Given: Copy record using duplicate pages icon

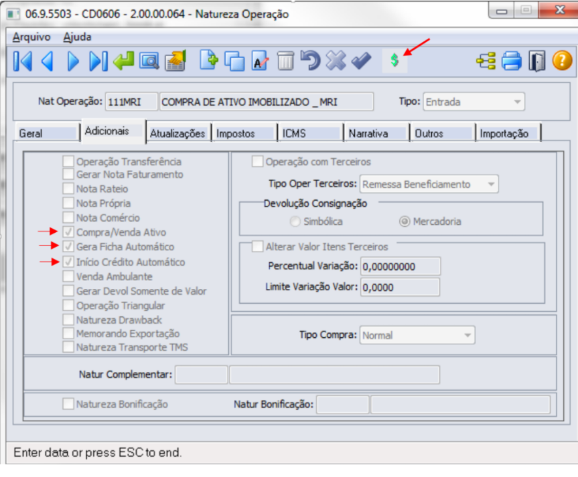Looking at the screenshot, I should 235,61.
